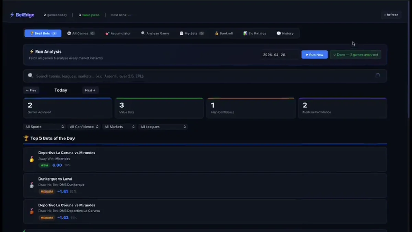Click the magnifier icon in the search bar
Screen dimensions: 412x232
[x=31, y=76]
